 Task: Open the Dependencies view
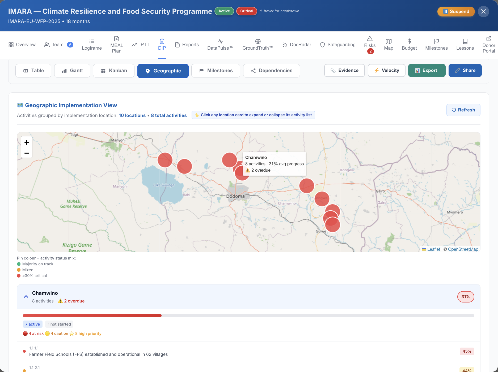point(272,71)
